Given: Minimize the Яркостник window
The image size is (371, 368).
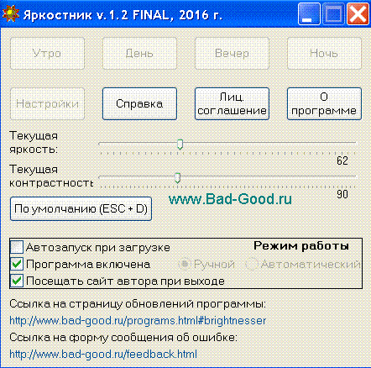Looking at the screenshot, I should [x=309, y=14].
